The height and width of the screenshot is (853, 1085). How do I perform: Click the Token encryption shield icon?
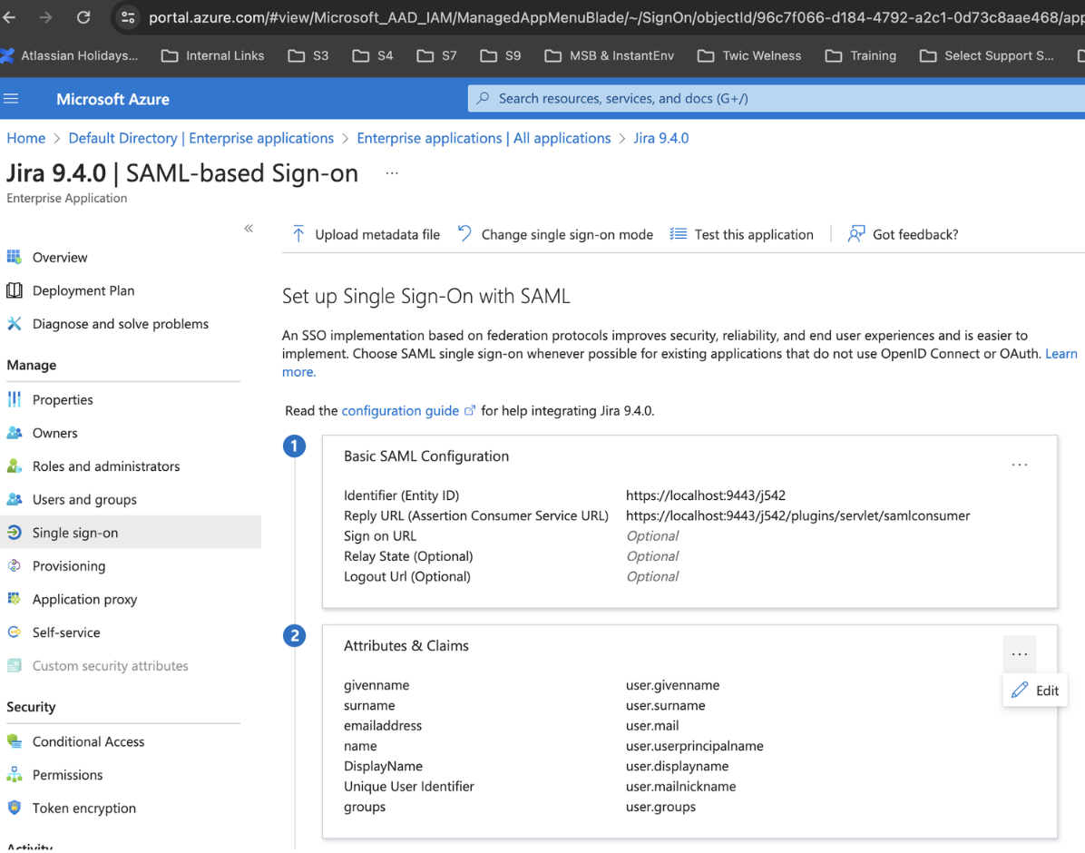(15, 808)
